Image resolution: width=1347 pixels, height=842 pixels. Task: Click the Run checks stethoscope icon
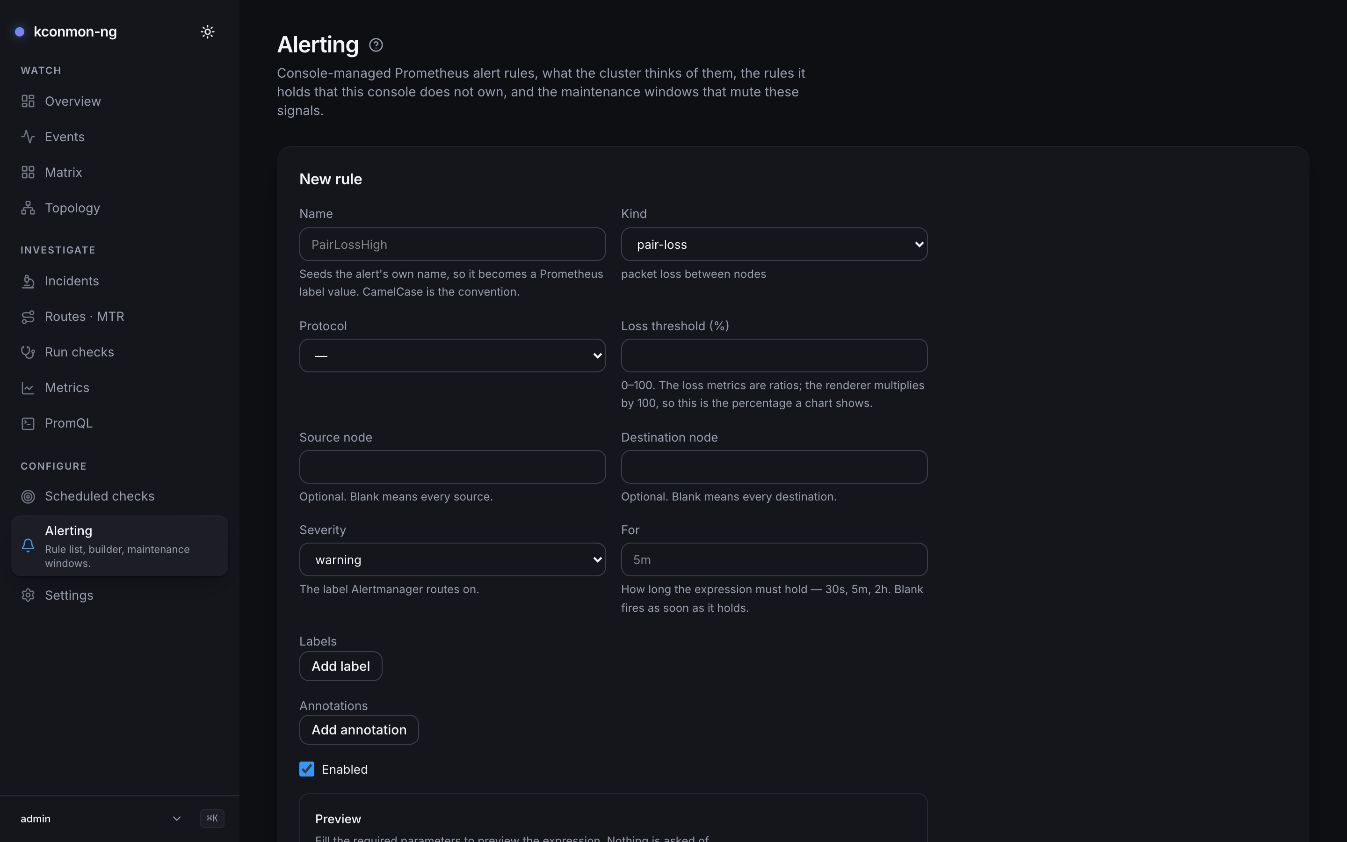click(x=28, y=353)
